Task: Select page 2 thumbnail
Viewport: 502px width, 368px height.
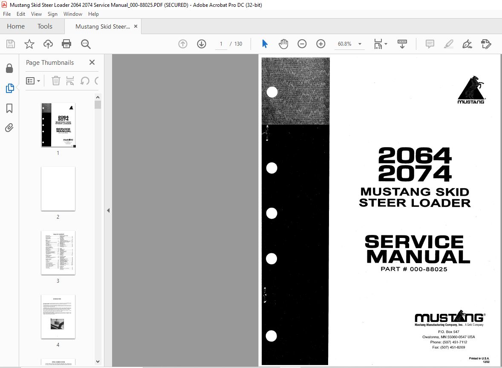Action: click(x=58, y=188)
